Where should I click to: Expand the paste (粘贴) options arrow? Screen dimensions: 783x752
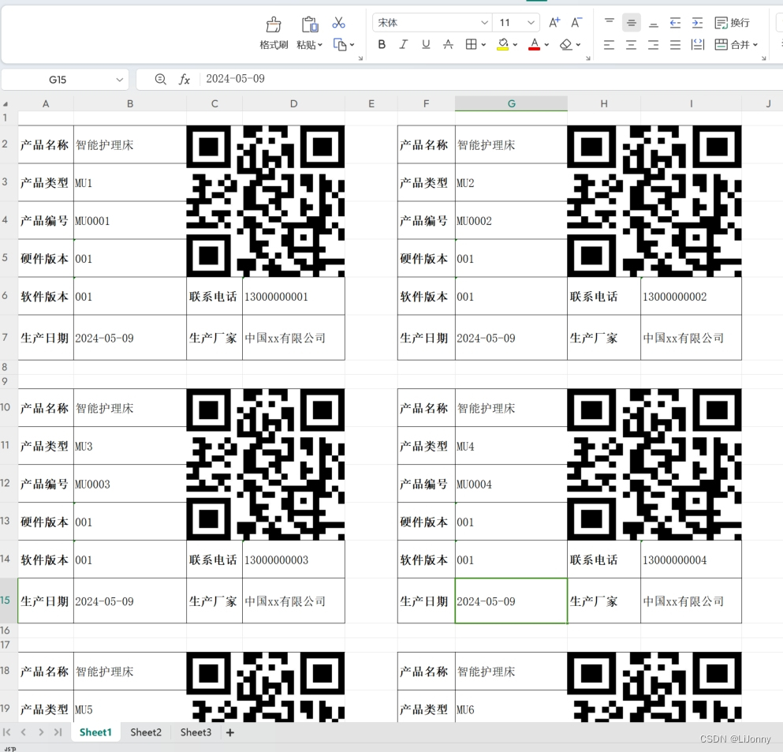320,45
